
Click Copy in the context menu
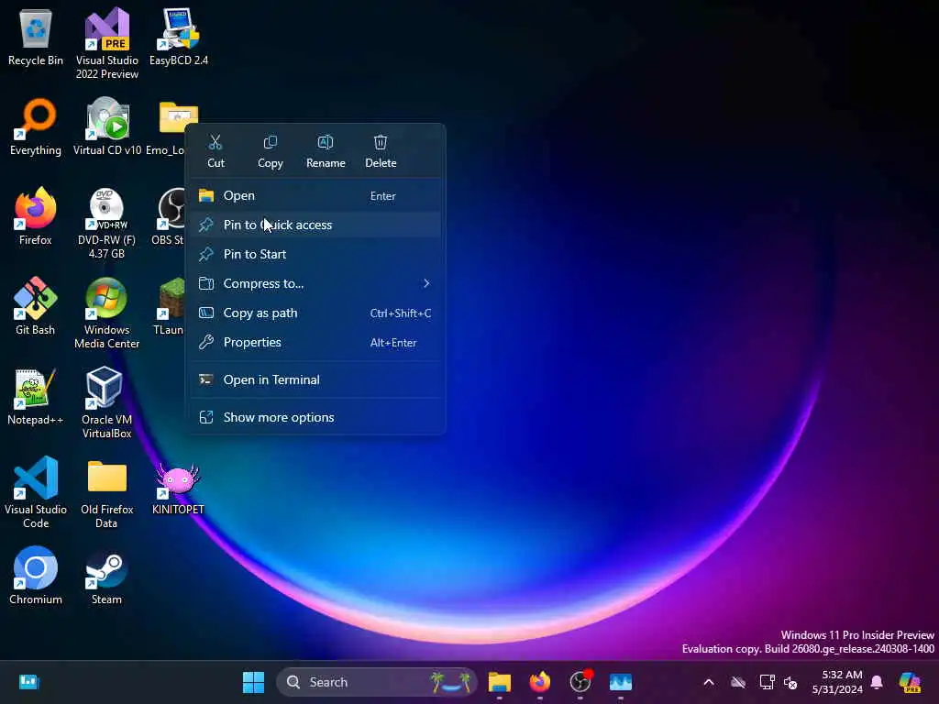pos(271,151)
